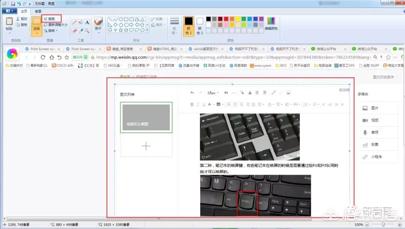
Task: Pick the red color swatch in palette
Action: coord(226,19)
